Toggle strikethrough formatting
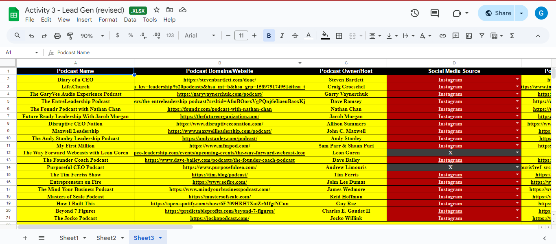Image resolution: width=556 pixels, height=244 pixels. pyautogui.click(x=295, y=36)
